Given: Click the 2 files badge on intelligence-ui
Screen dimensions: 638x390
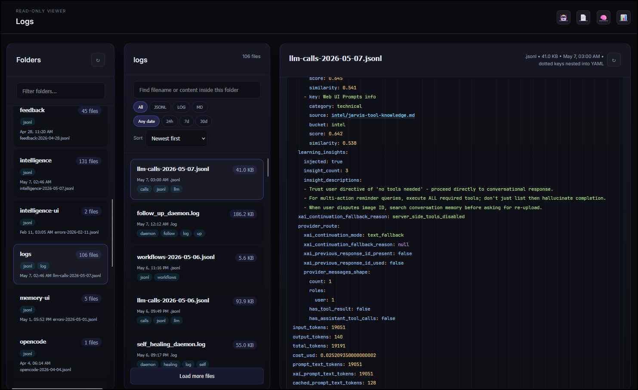Looking at the screenshot, I should [91, 211].
